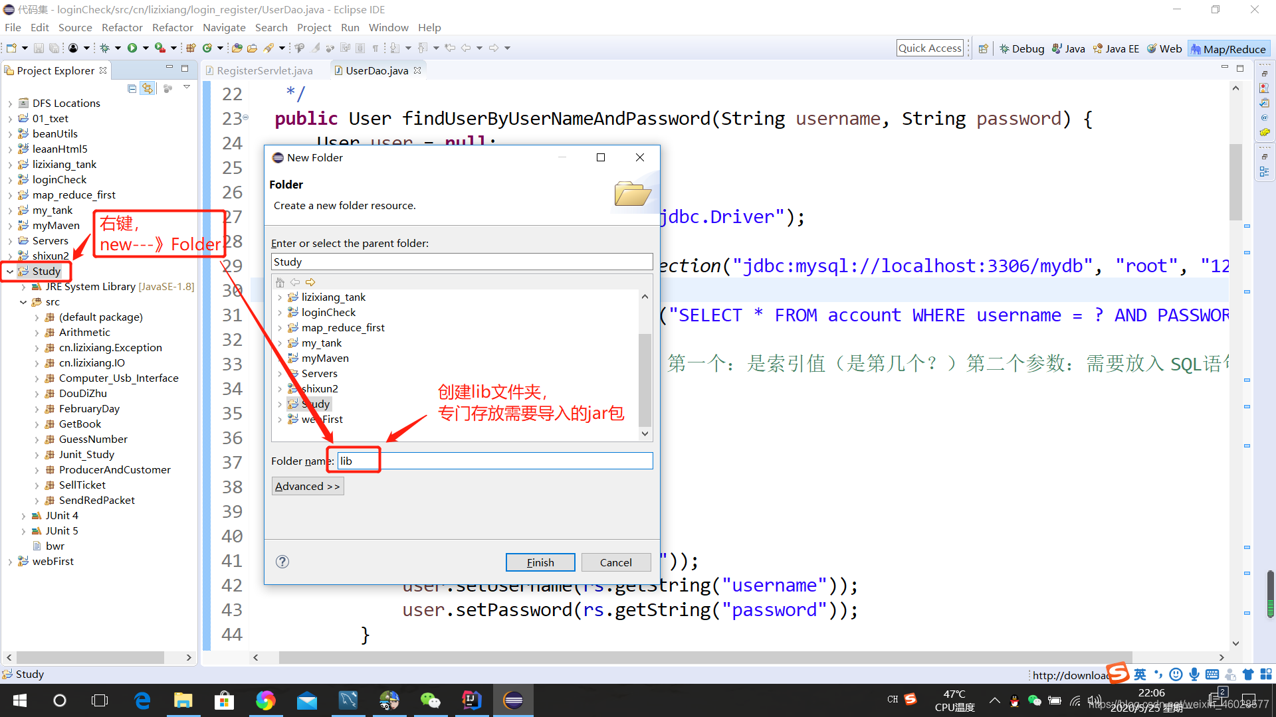Click the home icon in New Folder dialog
Image resolution: width=1276 pixels, height=717 pixels.
tap(280, 282)
